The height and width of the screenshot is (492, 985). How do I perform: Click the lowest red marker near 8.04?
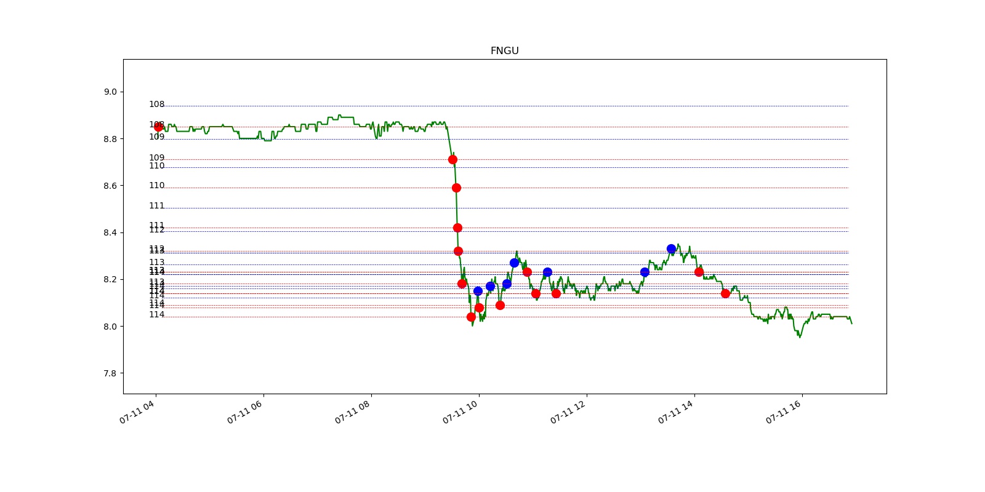pyautogui.click(x=471, y=317)
